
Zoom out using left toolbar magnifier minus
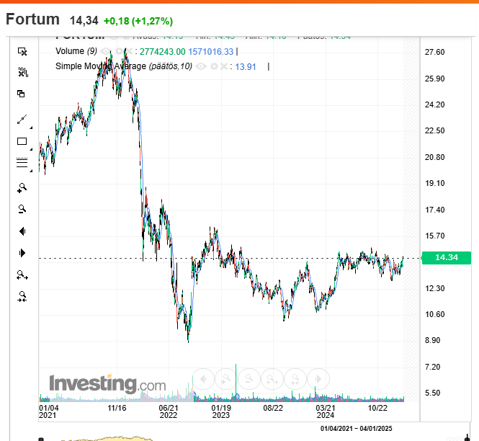pos(22,209)
